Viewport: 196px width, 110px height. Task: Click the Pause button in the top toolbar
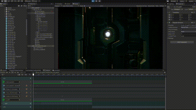(x=96, y=1)
